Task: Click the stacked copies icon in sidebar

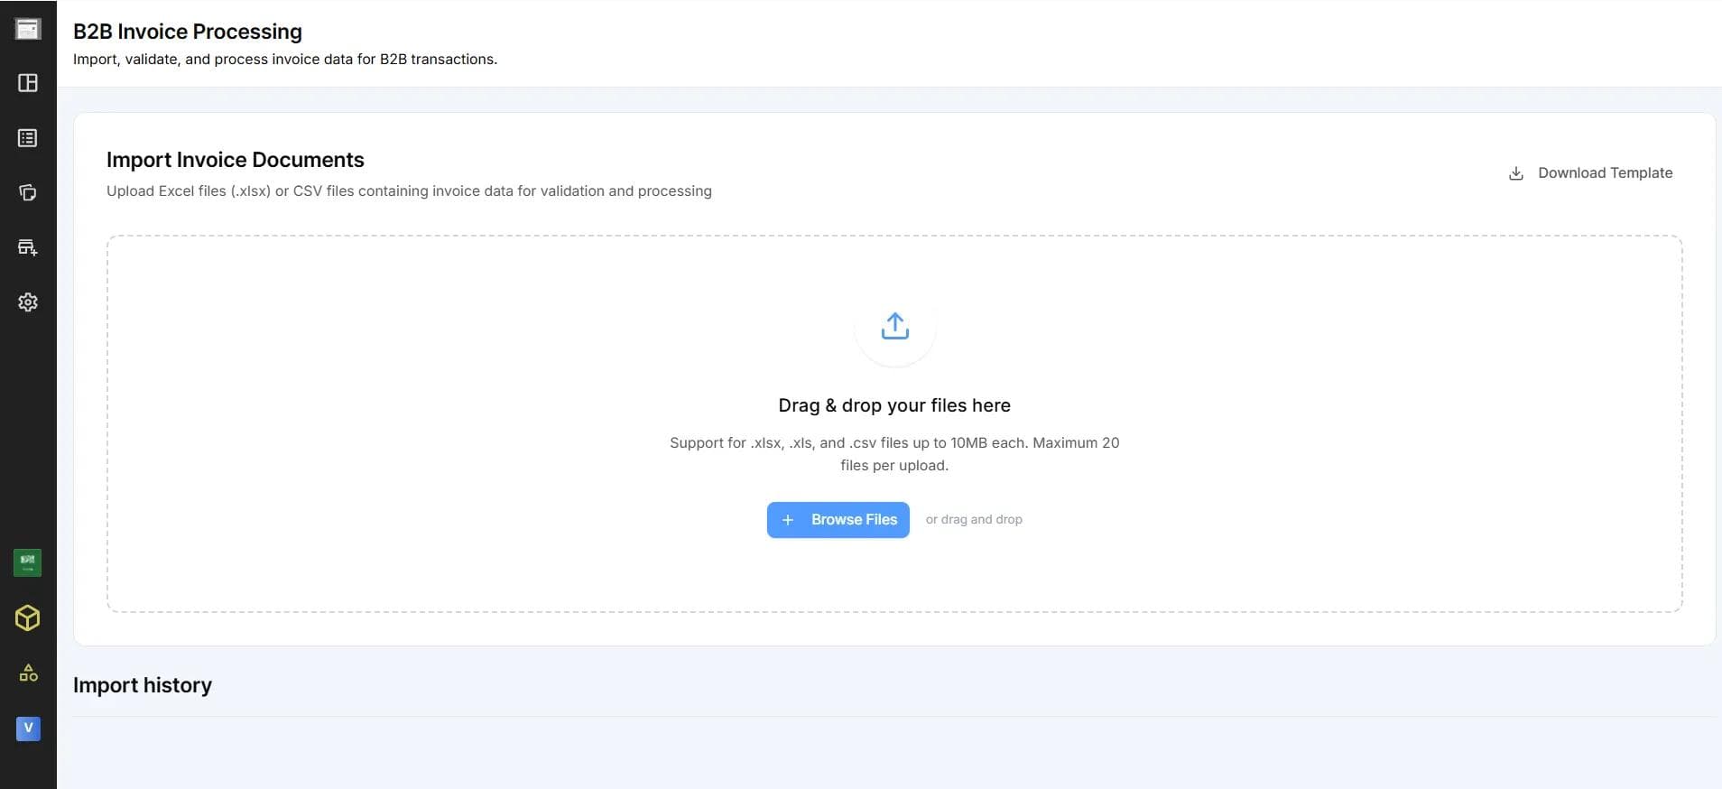Action: (28, 192)
